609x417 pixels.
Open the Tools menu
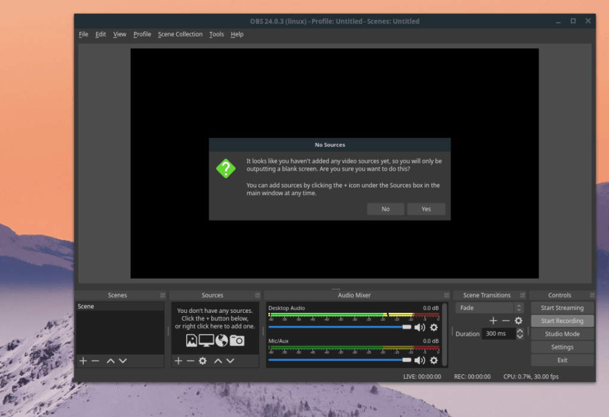[x=216, y=34]
